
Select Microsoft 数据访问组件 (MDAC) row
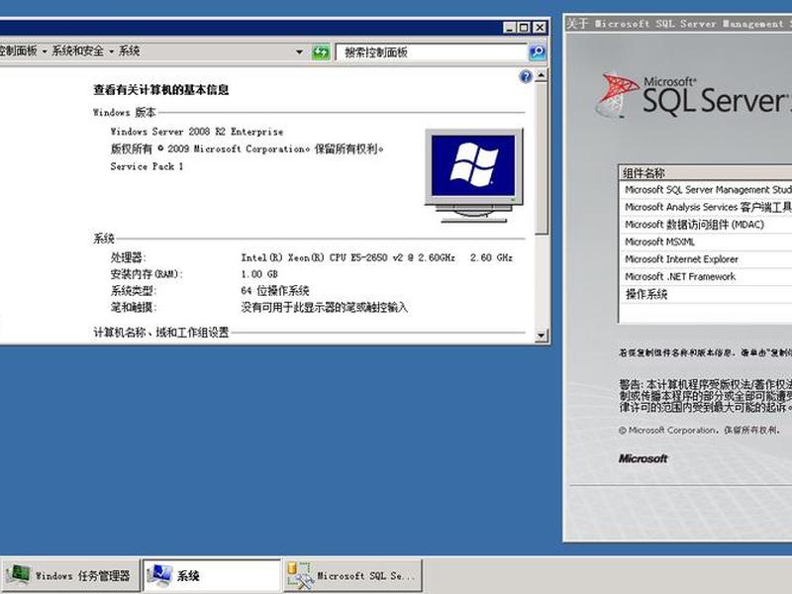tap(706, 225)
